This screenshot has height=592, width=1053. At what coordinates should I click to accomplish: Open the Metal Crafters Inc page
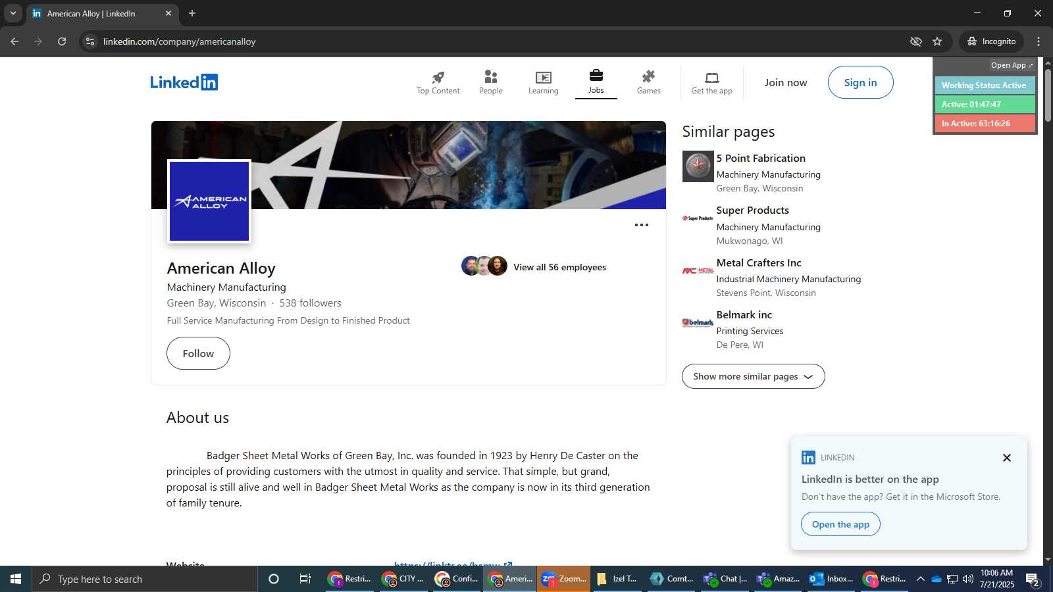tap(759, 262)
